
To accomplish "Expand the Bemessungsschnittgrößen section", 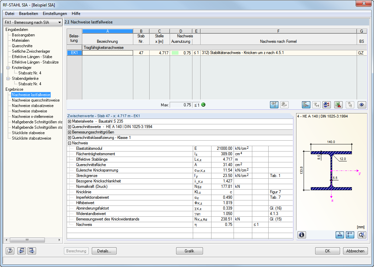I will (x=69, y=132).
